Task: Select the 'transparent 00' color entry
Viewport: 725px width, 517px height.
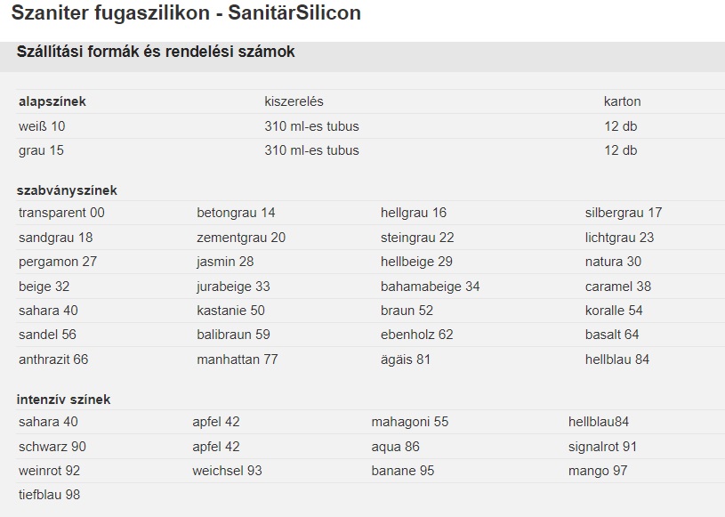Action: (61, 213)
